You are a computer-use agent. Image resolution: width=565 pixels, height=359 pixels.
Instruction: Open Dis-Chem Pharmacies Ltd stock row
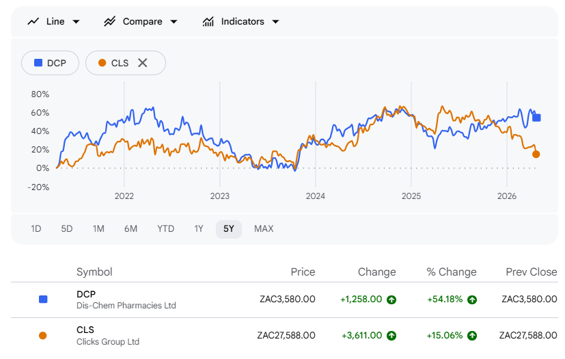[126, 300]
